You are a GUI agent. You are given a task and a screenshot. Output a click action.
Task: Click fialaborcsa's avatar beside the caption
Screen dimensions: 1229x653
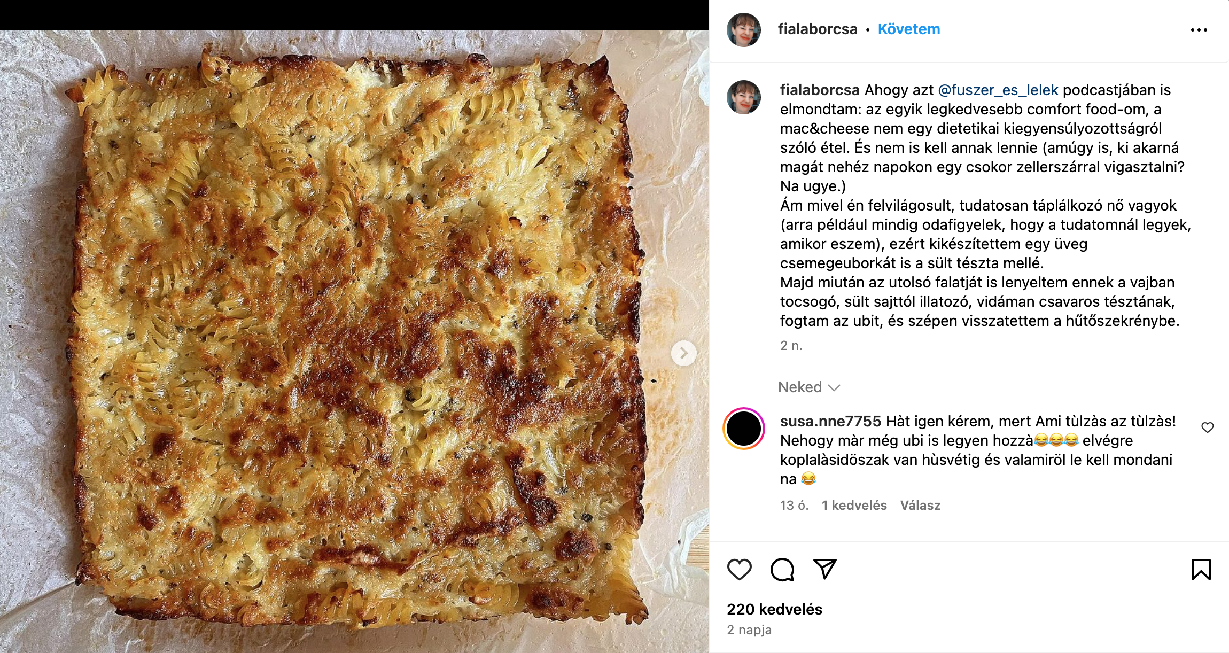(744, 97)
